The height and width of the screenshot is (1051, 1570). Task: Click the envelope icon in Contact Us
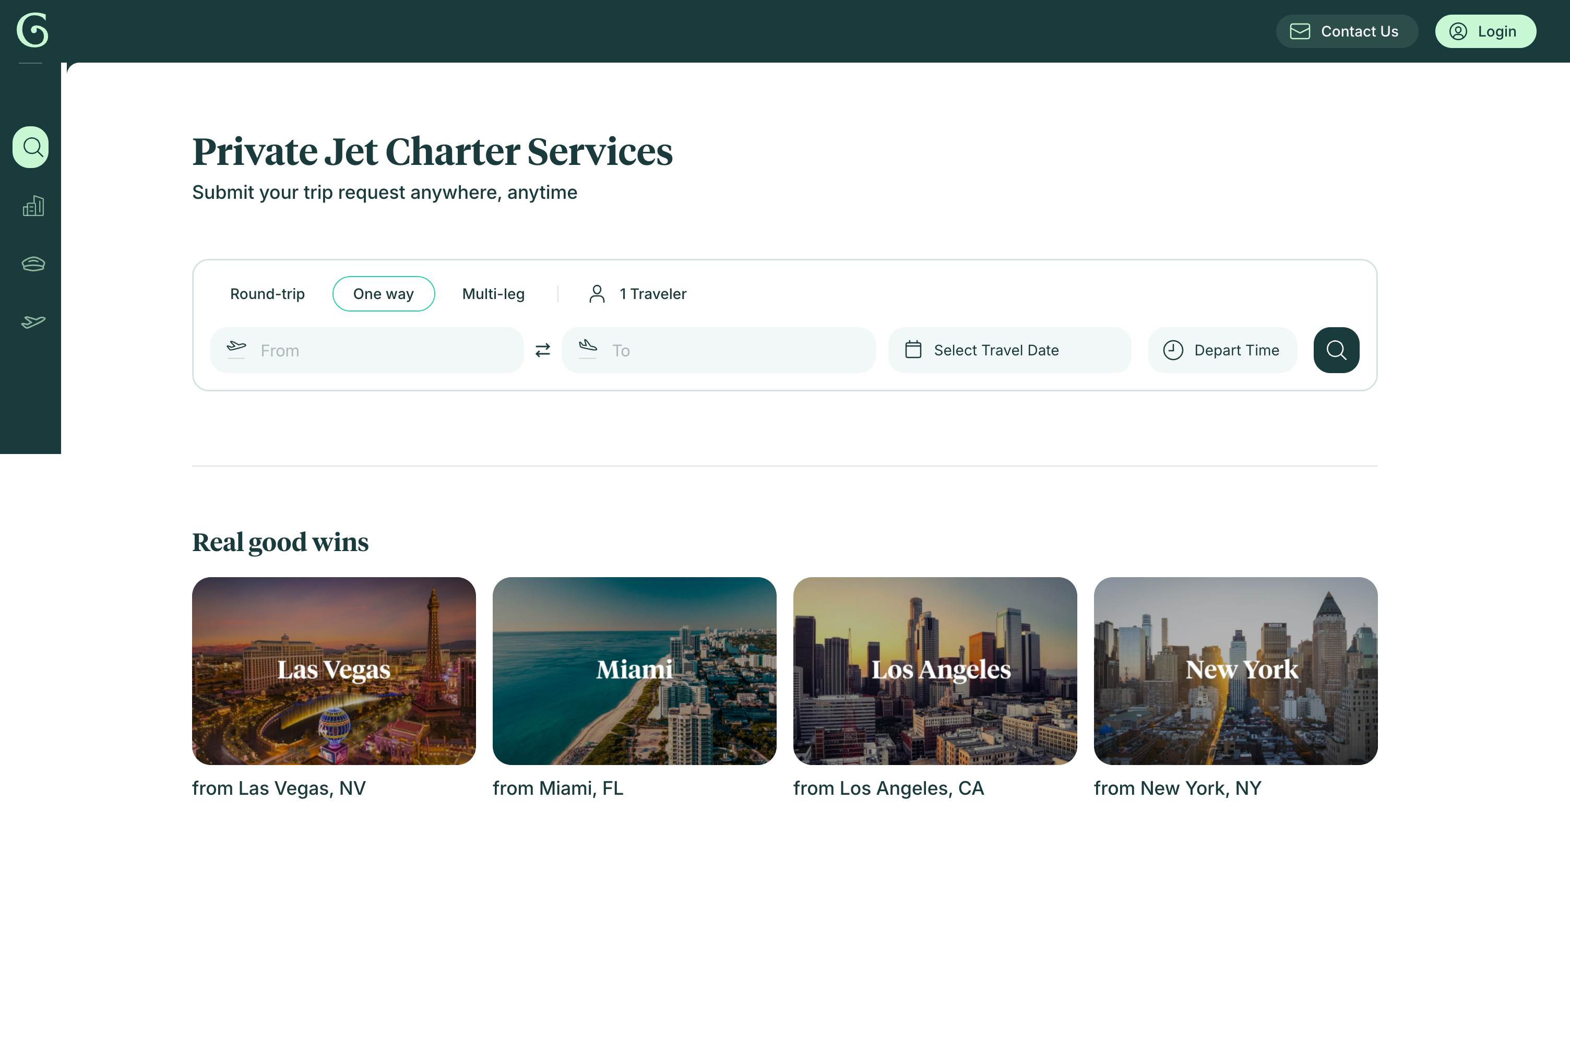(x=1300, y=31)
